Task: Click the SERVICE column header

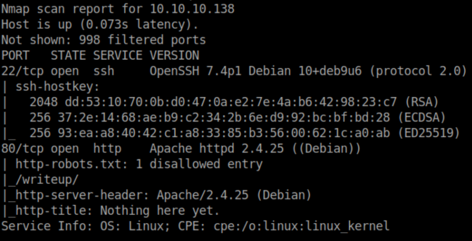Action: (x=117, y=55)
